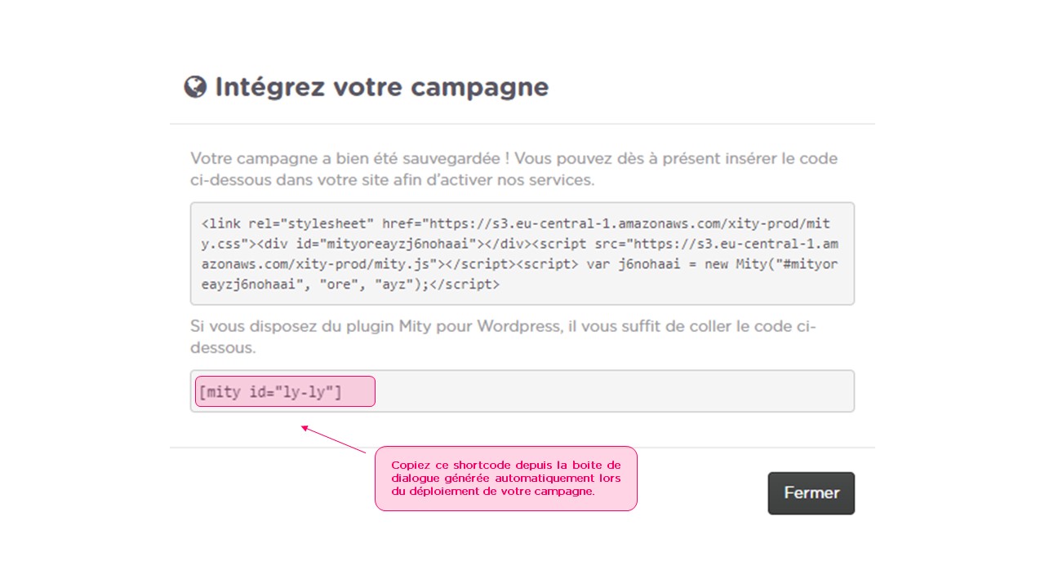This screenshot has height=587, width=1045.
Task: Click the "Intégrez votre campagne" heading
Action: [x=381, y=86]
